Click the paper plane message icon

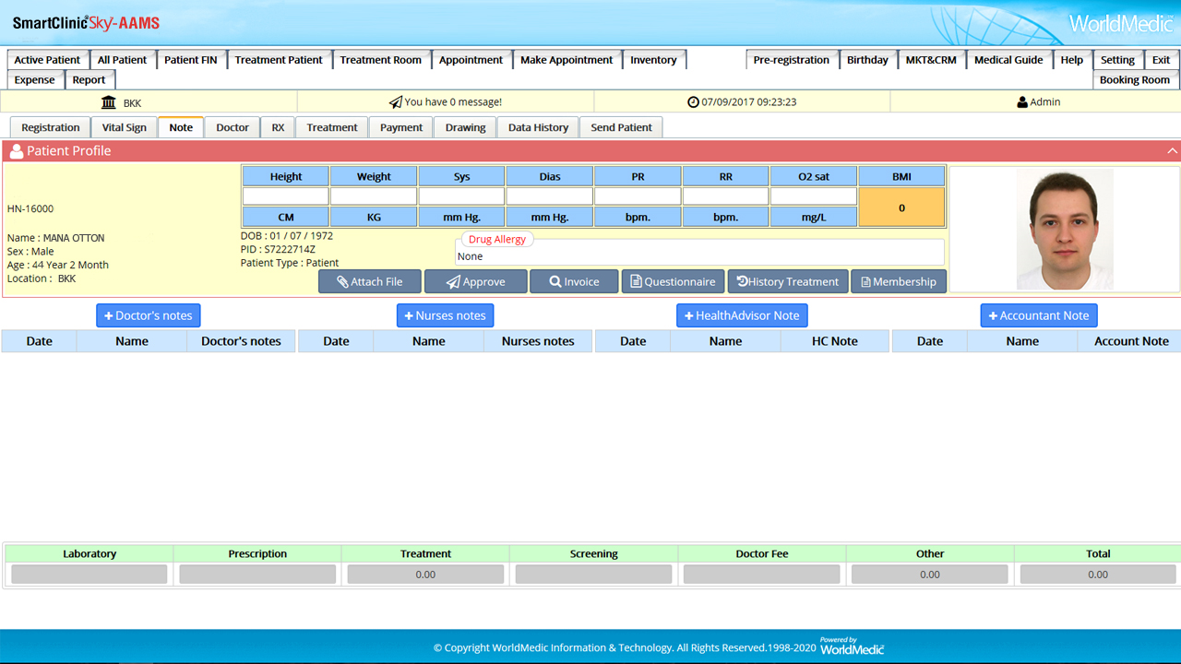(395, 102)
